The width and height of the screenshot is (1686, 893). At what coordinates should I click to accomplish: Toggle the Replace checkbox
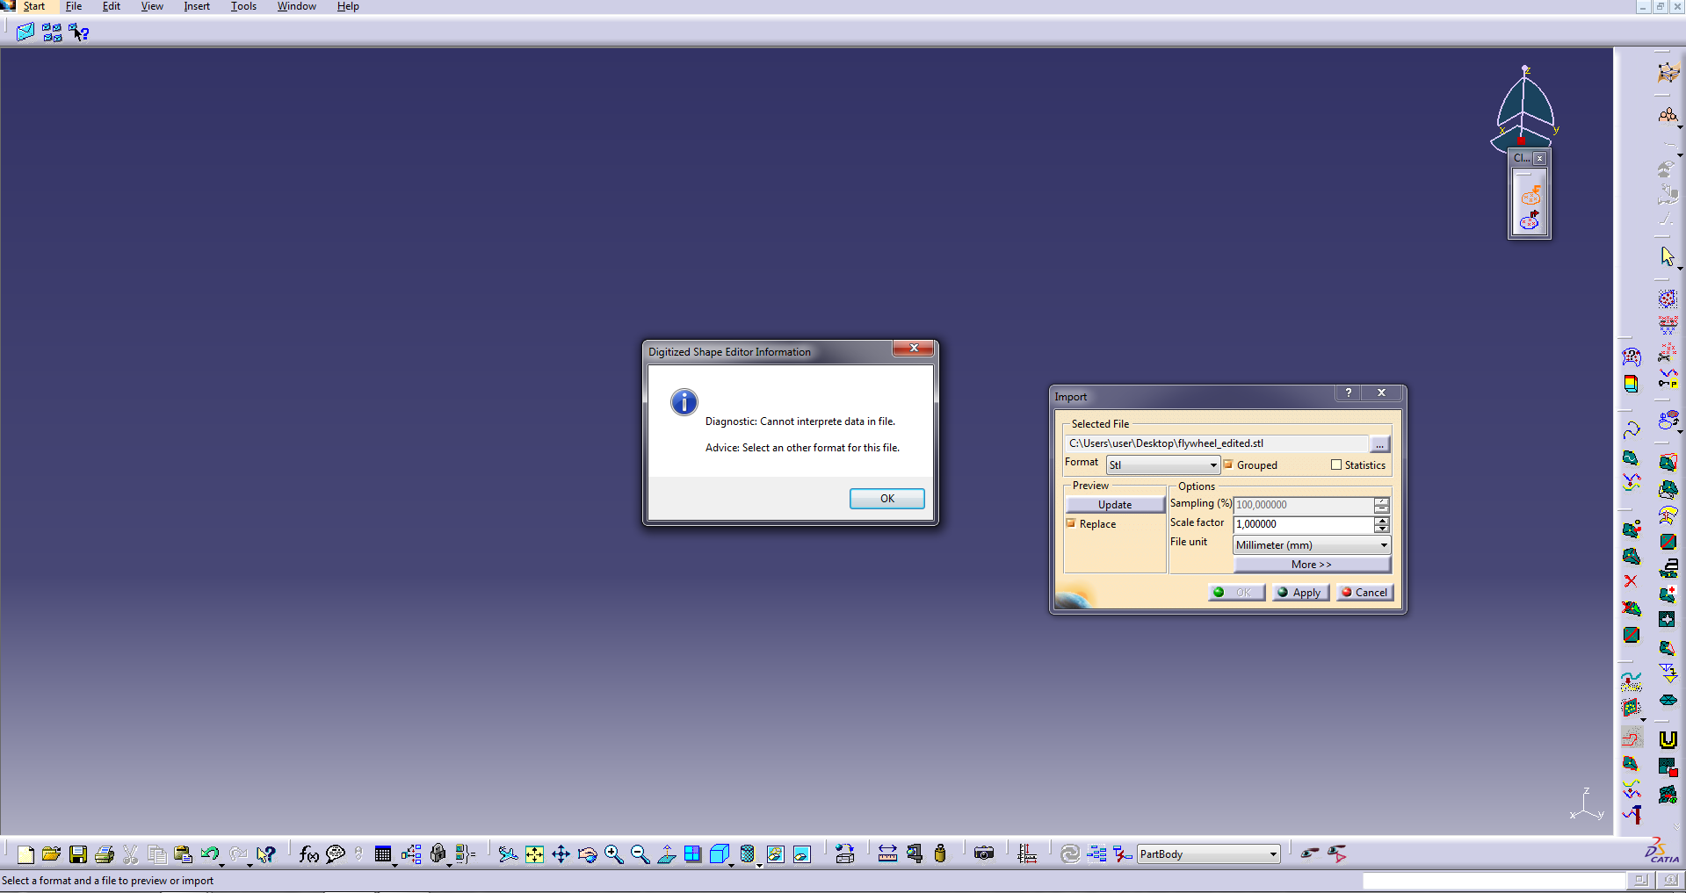pyautogui.click(x=1071, y=523)
